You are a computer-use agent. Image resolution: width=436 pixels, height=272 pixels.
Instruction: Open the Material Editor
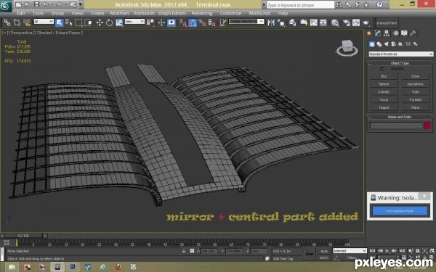(335, 22)
